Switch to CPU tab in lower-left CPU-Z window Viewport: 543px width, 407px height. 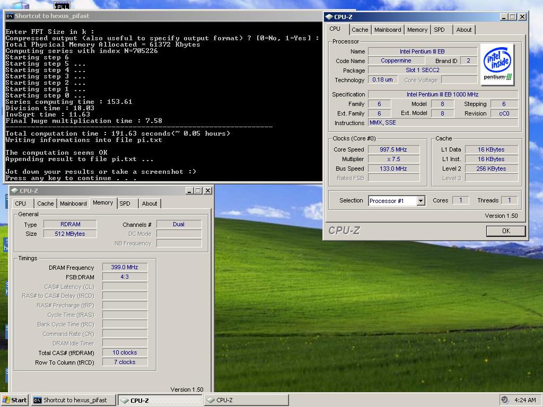pyautogui.click(x=21, y=203)
